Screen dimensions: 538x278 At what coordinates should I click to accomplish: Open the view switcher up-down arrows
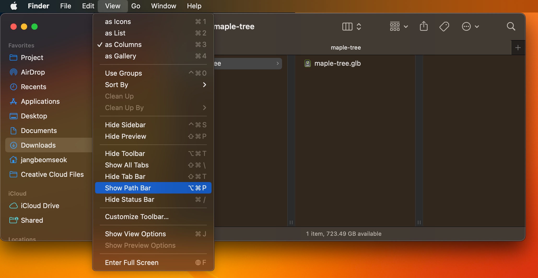point(359,26)
